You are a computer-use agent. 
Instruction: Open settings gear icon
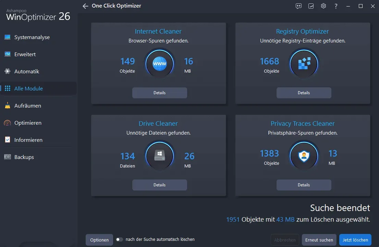coord(323,6)
